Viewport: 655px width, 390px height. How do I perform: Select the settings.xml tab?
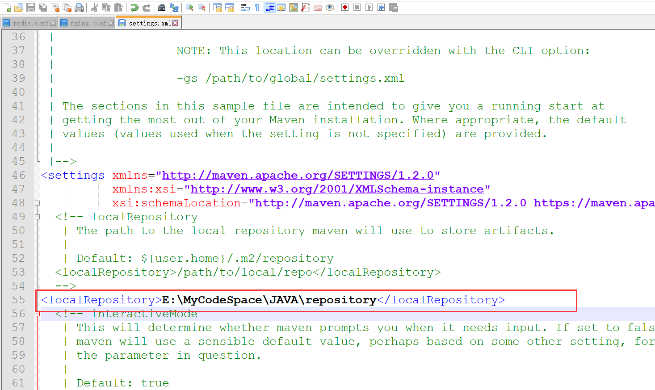click(x=148, y=23)
